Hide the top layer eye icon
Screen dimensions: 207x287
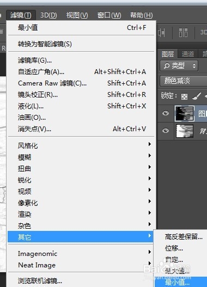click(x=166, y=113)
